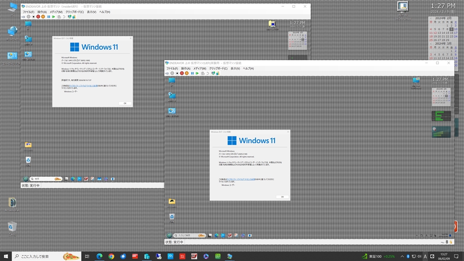Launch Microsoft Edge from the host taskbar

tap(99, 256)
